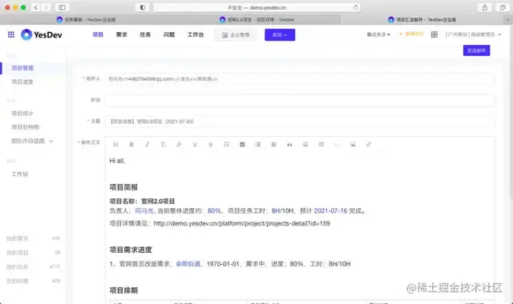Open font size tool in editor
Screen dimensions: 513x304
[x=163, y=144]
